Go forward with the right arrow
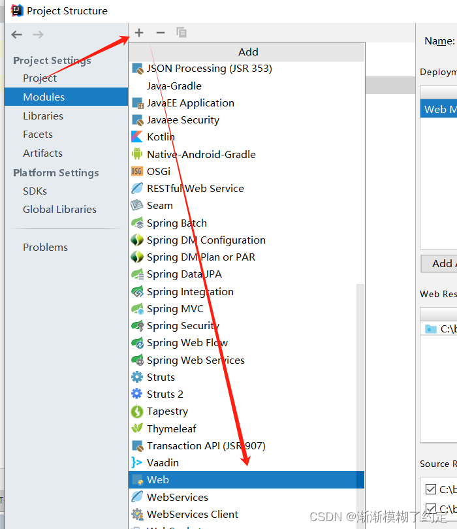 pos(38,35)
